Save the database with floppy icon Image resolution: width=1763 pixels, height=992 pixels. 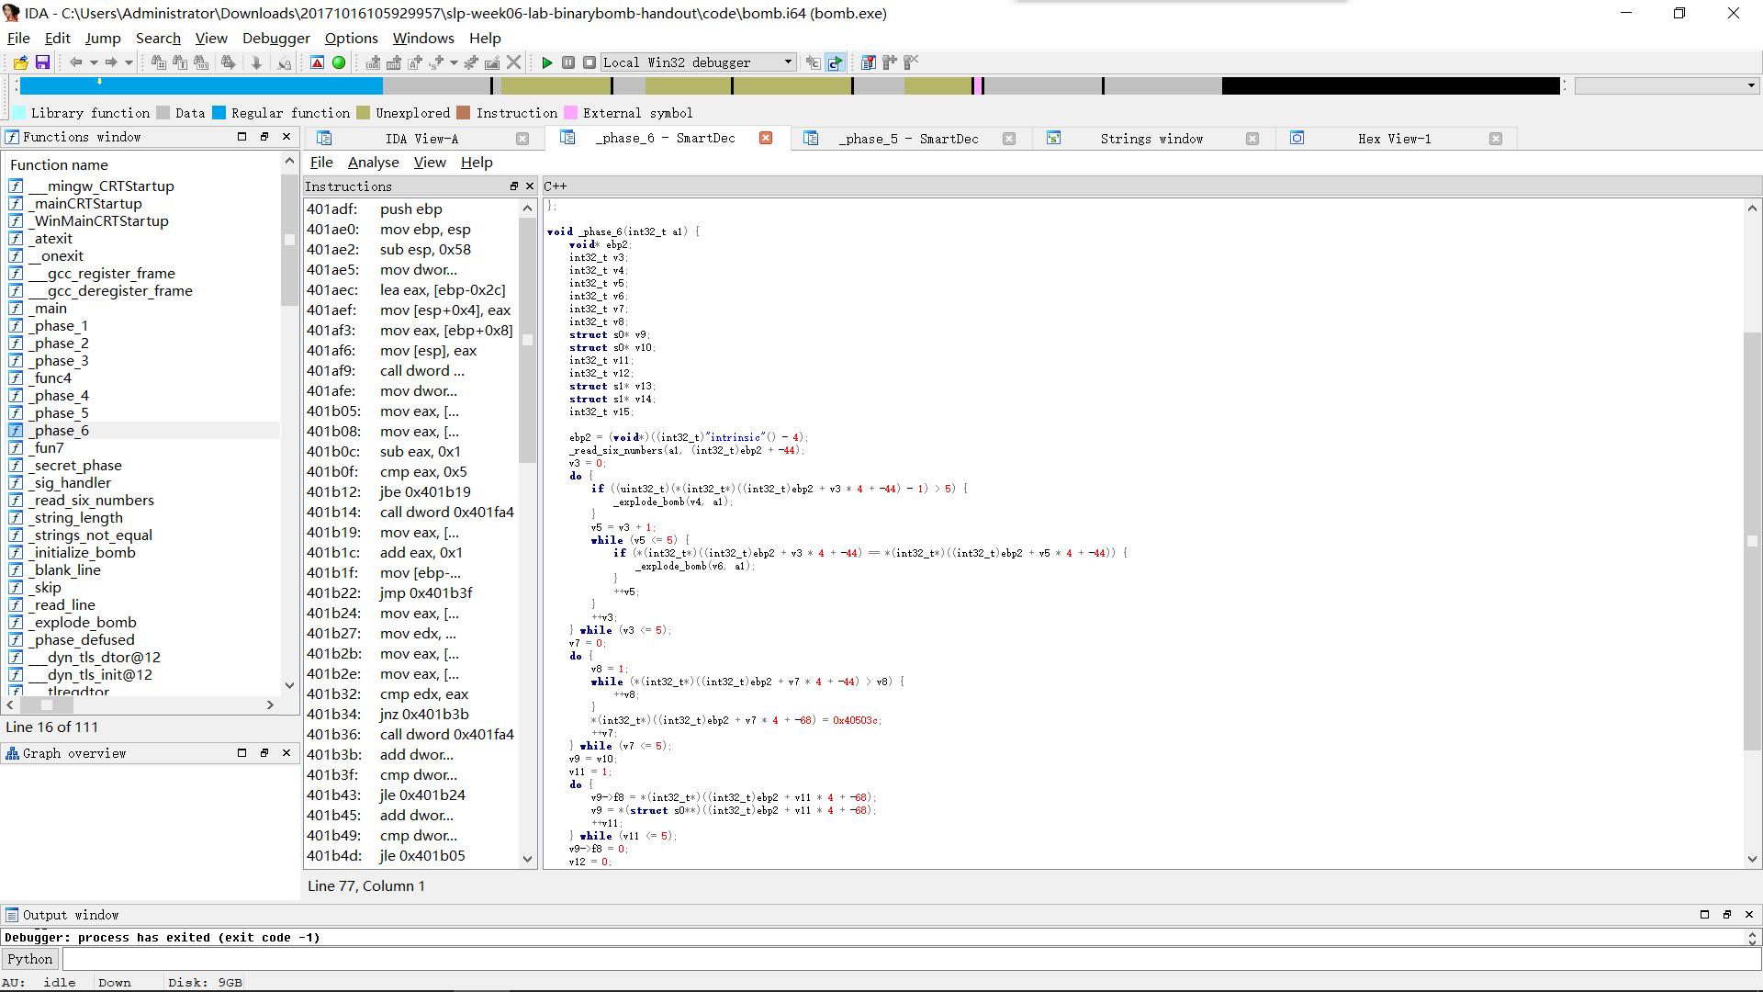42,62
